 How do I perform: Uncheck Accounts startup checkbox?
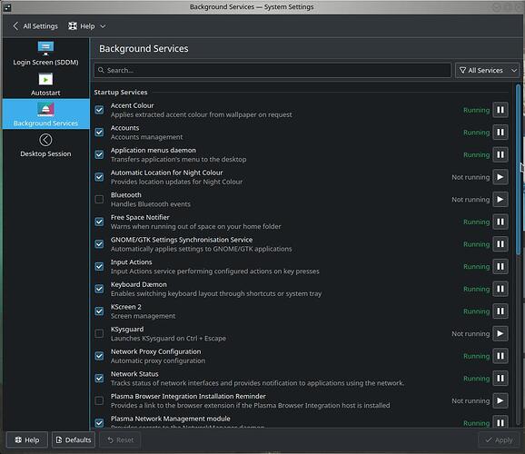99,133
